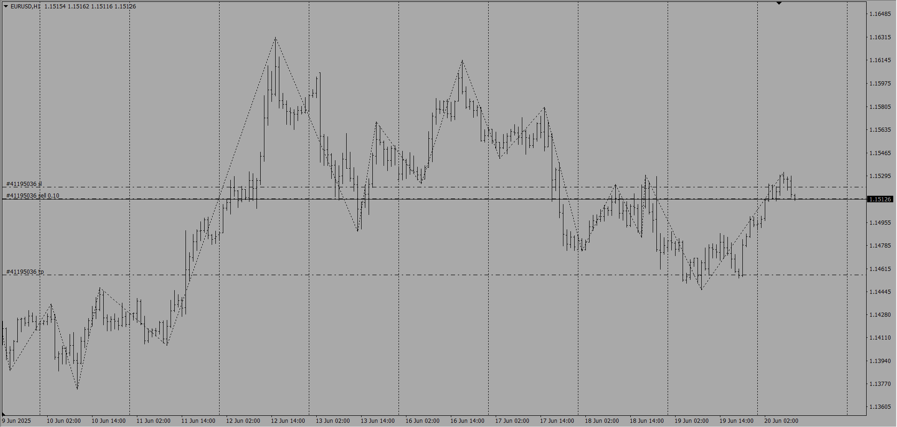The image size is (897, 427).
Task: Click the 1.15975 price scale label
Action: click(880, 84)
